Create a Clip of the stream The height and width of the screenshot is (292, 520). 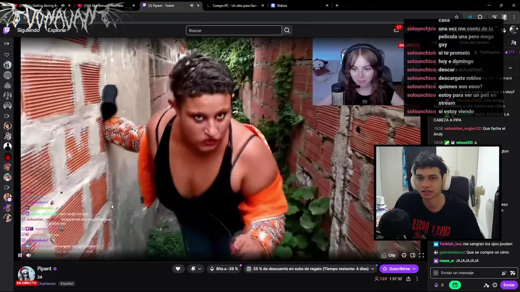coord(389,255)
